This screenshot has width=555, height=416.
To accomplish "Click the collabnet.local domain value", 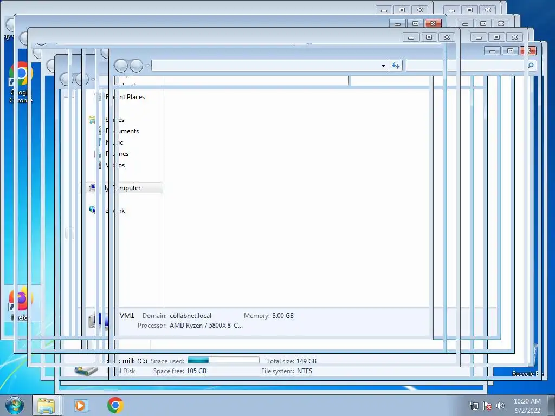I will (x=190, y=316).
